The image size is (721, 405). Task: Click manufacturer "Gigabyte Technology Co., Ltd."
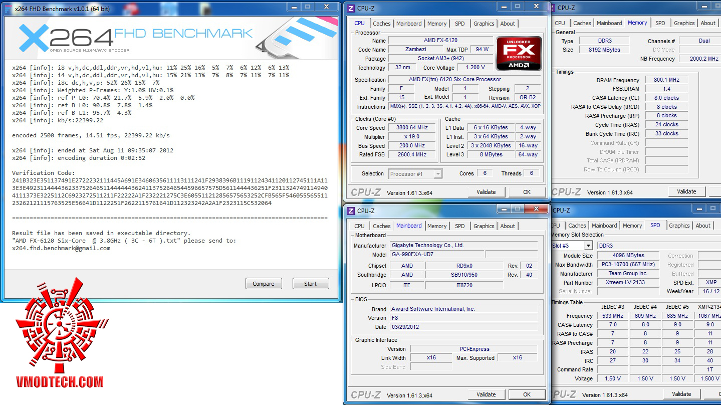(x=463, y=246)
